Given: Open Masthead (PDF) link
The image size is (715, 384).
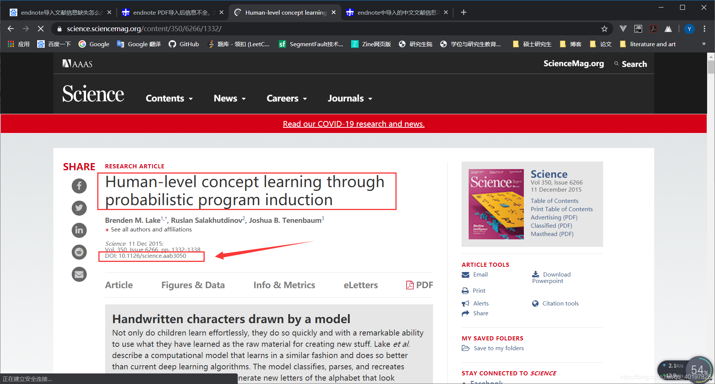Looking at the screenshot, I should pos(552,234).
